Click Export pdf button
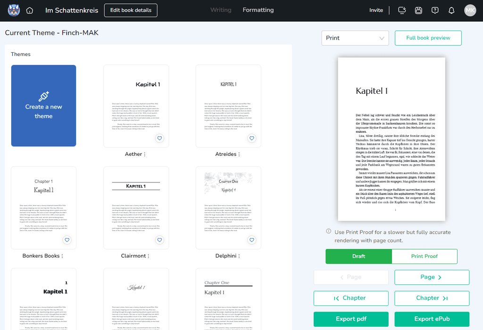Screen dimensions: 483x330 [x=351, y=319]
